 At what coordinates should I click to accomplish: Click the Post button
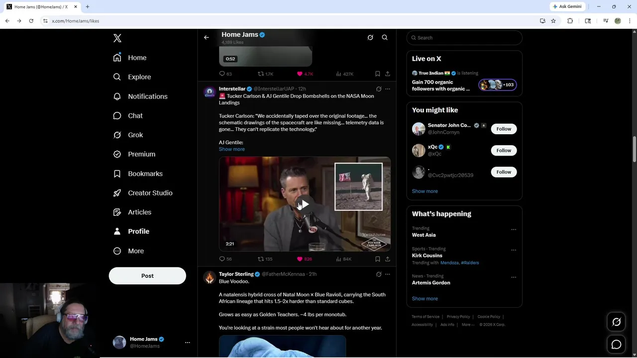(x=147, y=276)
